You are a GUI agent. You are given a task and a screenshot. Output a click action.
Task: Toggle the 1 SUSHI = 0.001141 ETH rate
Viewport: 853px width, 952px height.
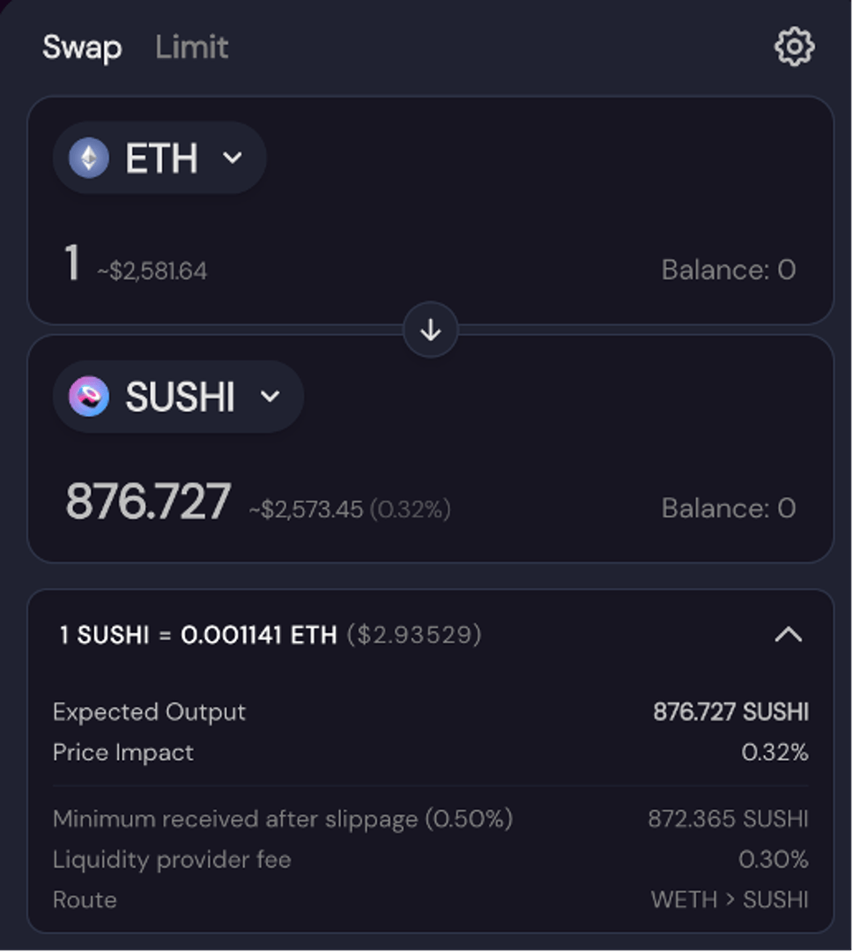(198, 635)
